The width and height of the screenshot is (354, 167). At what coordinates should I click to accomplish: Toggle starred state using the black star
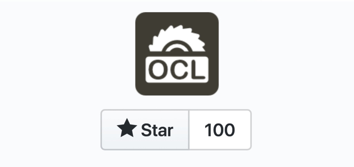click(x=127, y=128)
